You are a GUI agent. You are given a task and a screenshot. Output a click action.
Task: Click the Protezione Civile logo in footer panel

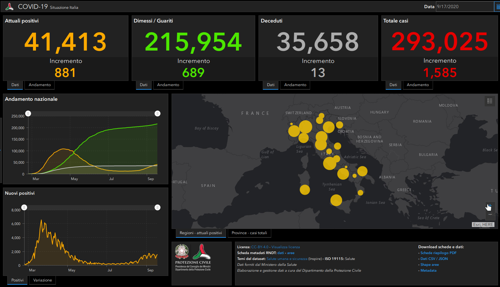202,251
